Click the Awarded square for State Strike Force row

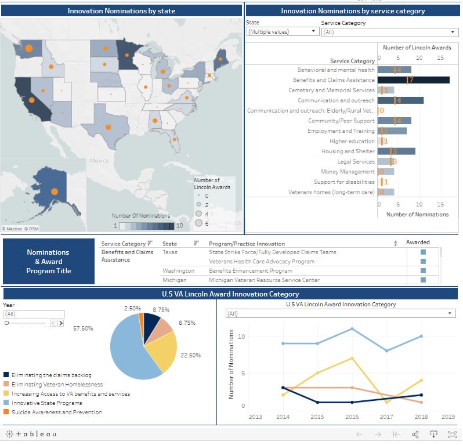coord(423,252)
